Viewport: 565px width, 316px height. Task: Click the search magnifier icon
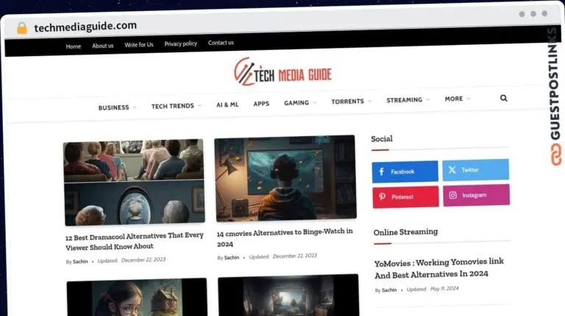[x=503, y=98]
